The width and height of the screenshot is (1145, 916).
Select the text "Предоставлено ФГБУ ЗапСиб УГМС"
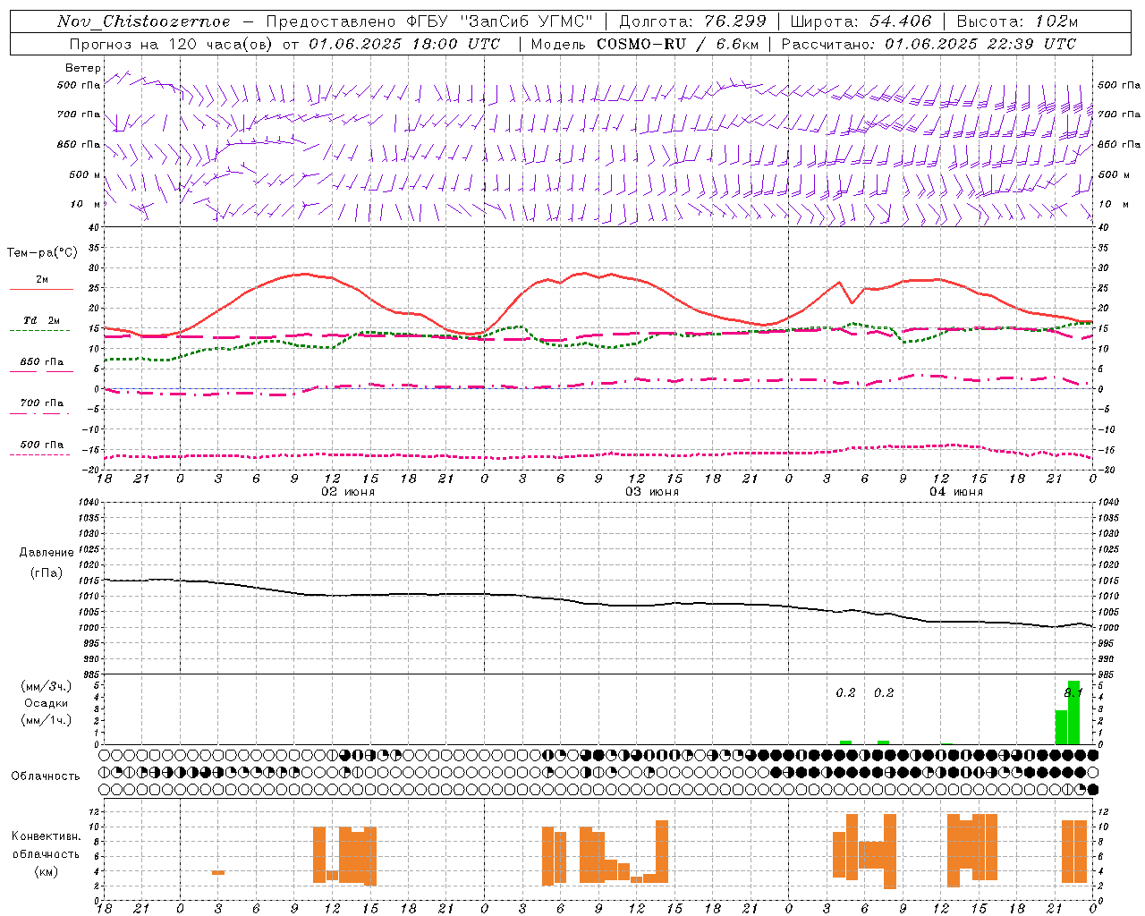pos(430,21)
